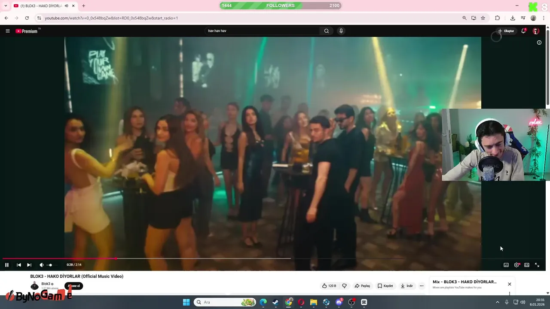This screenshot has height=309, width=550.
Task: Click the browser address bar URL
Action: [111, 18]
